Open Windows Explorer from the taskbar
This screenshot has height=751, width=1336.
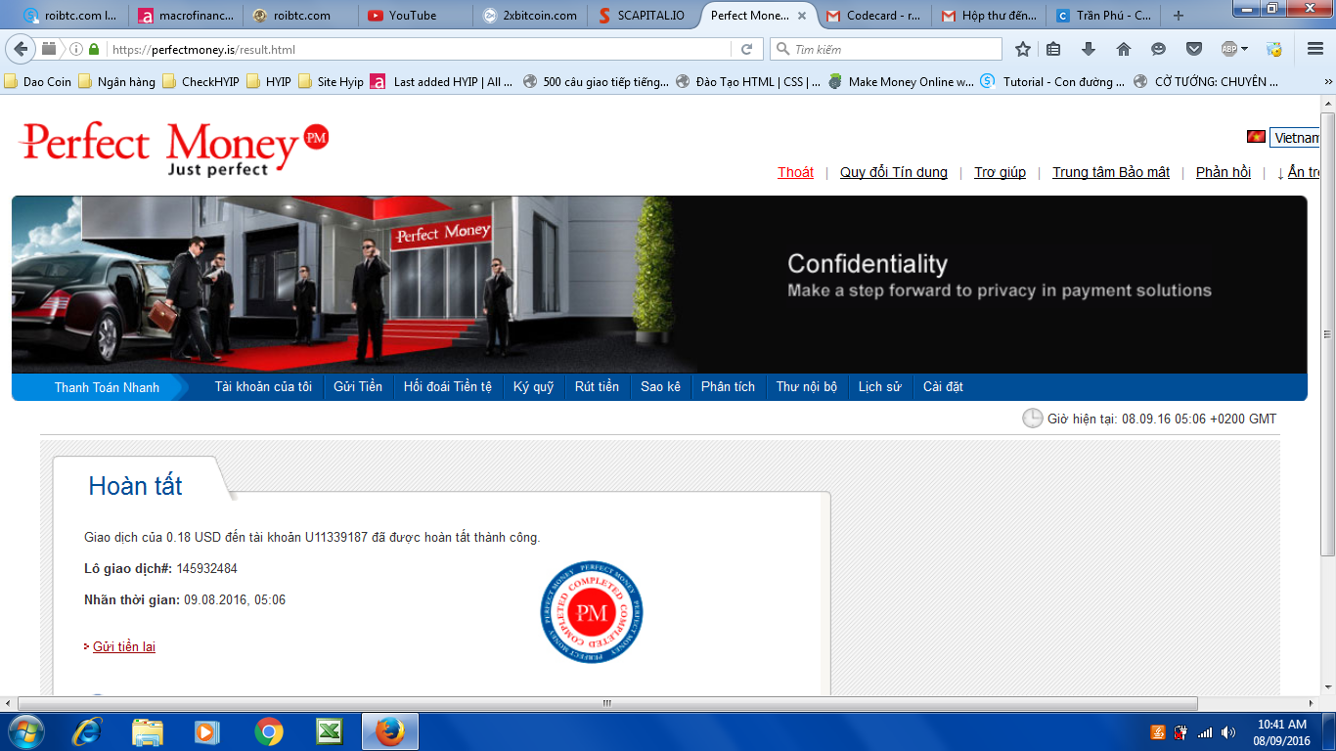pyautogui.click(x=148, y=731)
